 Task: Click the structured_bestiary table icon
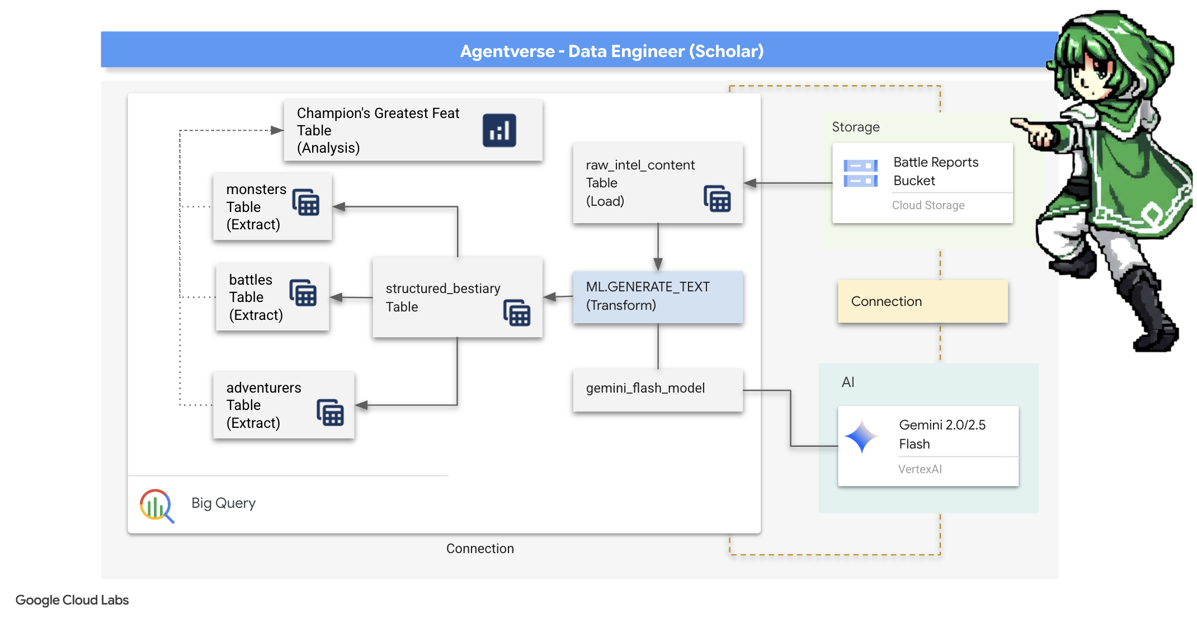point(517,313)
